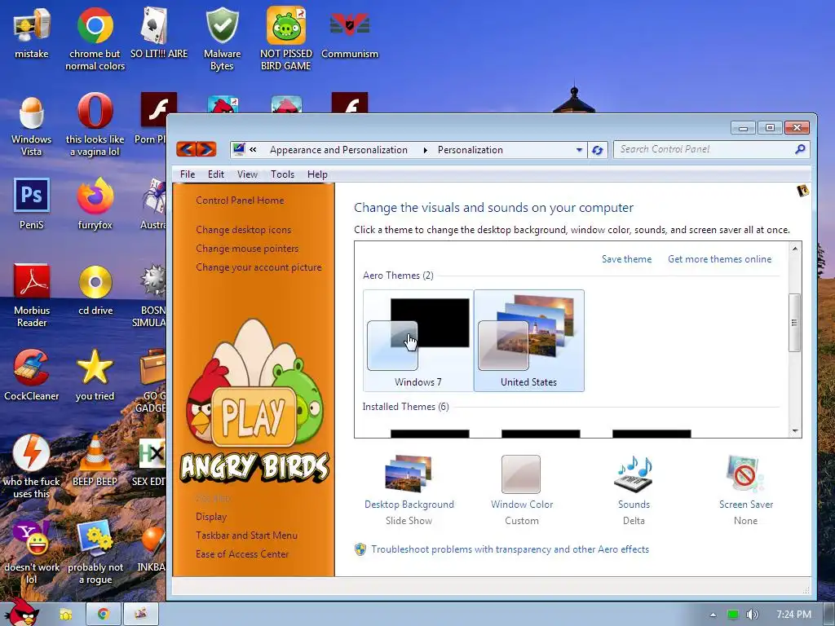Open the folder icon in taskbar
The image size is (835, 626).
coord(66,615)
